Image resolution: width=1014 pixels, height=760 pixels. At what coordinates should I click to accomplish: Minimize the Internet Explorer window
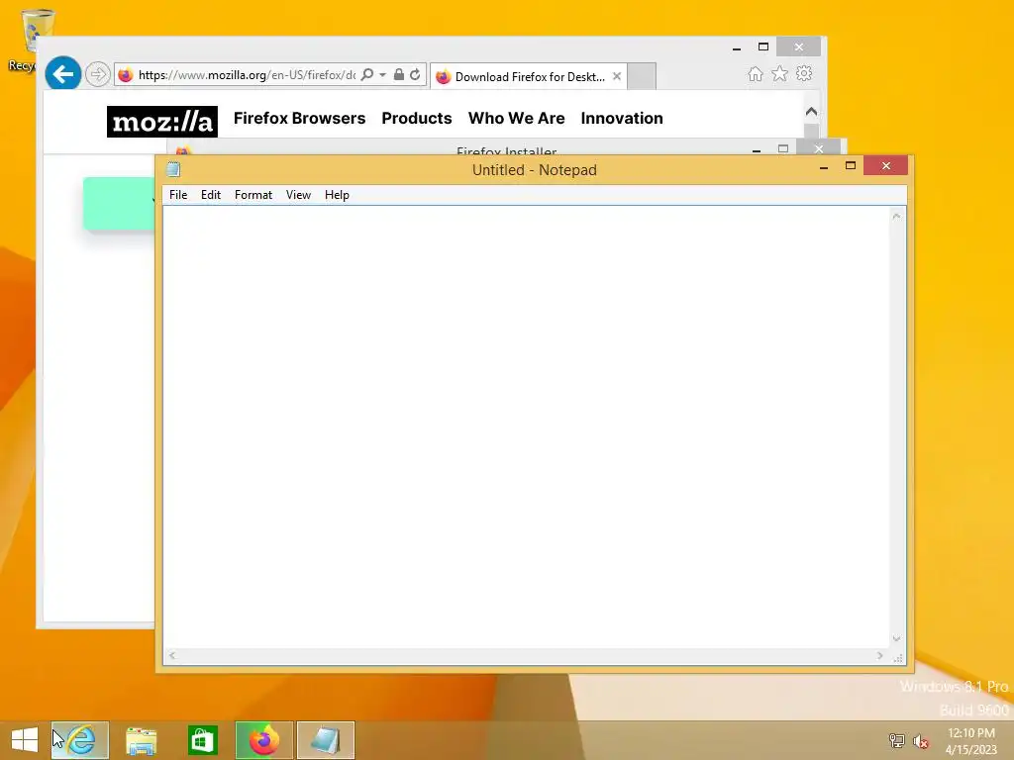(x=737, y=47)
